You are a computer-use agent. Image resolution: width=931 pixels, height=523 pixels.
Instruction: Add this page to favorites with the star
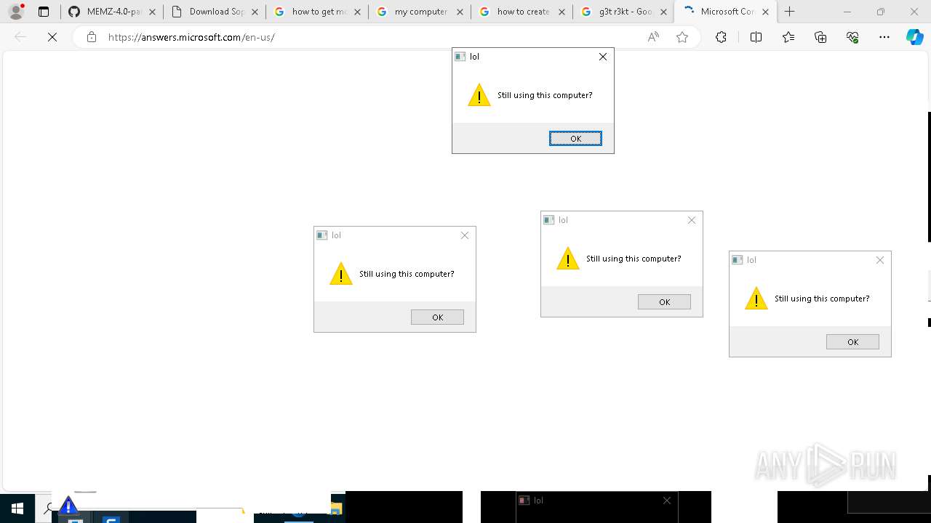pyautogui.click(x=682, y=37)
